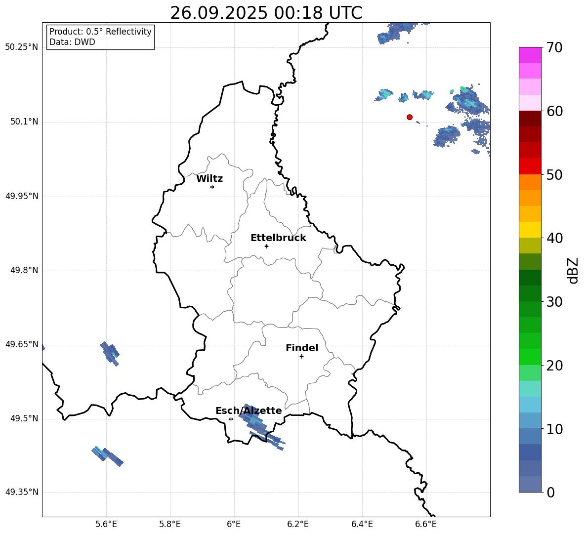
Task: Click the Wiltz station cross marker
Action: pos(212,187)
